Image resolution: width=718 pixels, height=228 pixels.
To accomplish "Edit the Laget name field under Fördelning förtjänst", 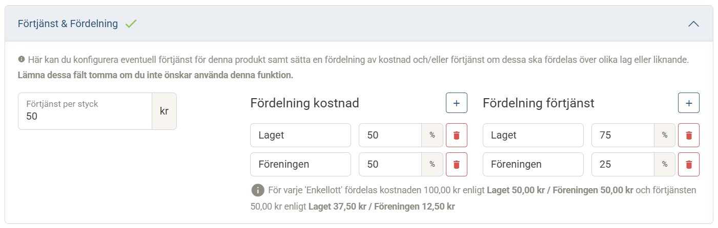I will point(533,135).
